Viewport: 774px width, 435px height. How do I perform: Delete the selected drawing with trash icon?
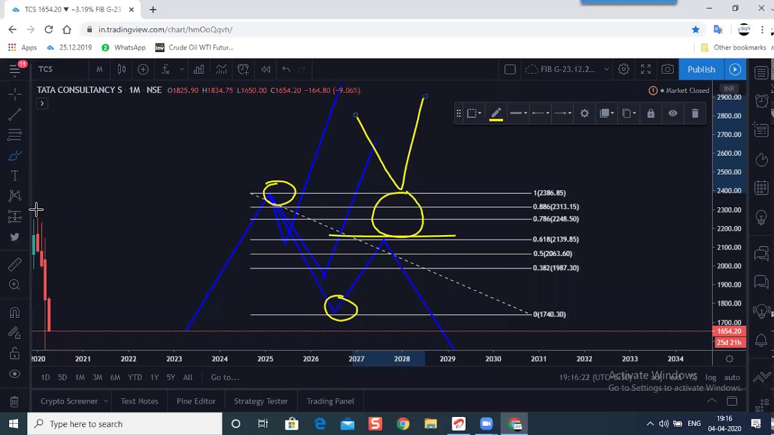point(695,113)
